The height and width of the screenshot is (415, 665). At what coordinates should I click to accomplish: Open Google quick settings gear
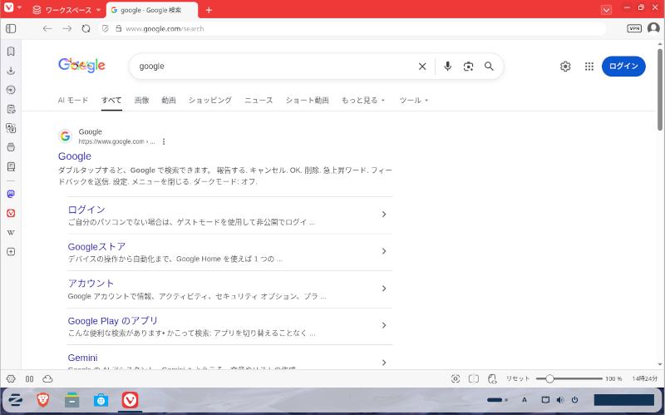click(x=565, y=67)
